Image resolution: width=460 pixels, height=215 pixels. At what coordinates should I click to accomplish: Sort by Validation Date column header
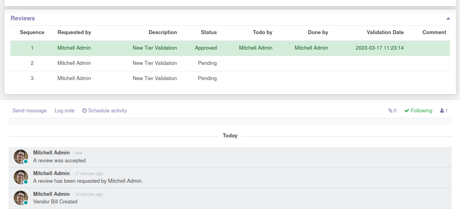[x=385, y=33]
